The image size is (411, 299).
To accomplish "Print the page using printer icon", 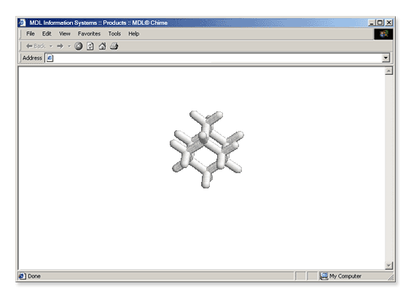I will (114, 47).
